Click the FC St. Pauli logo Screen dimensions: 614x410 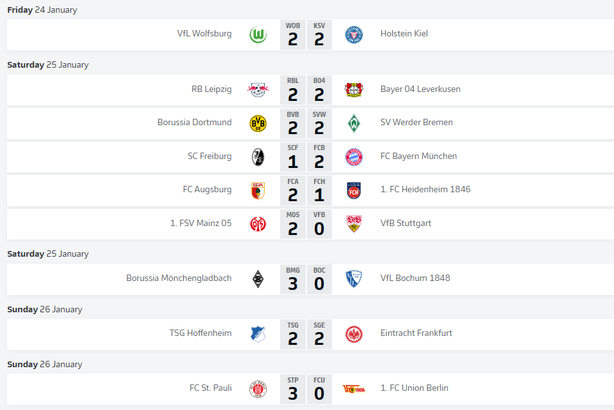coord(258,388)
